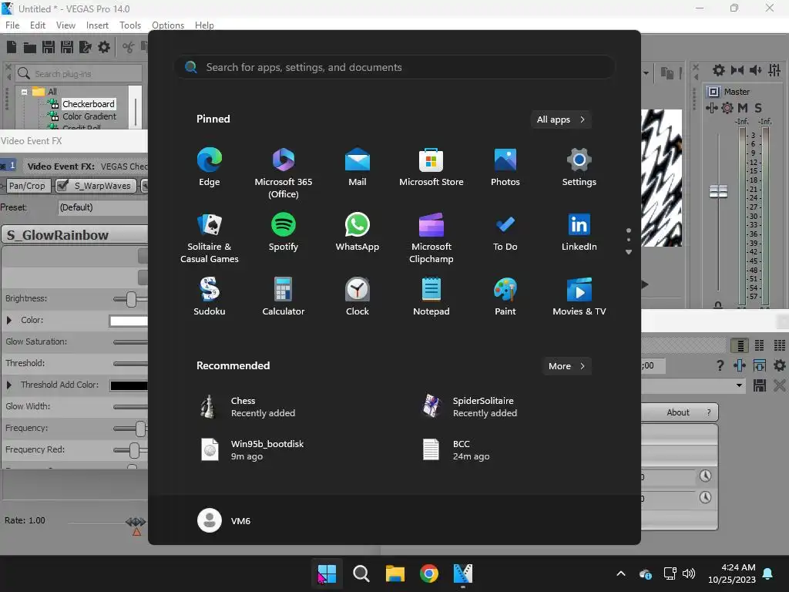
Task: Click VEGAS new project toolbar icon
Action: [12, 47]
